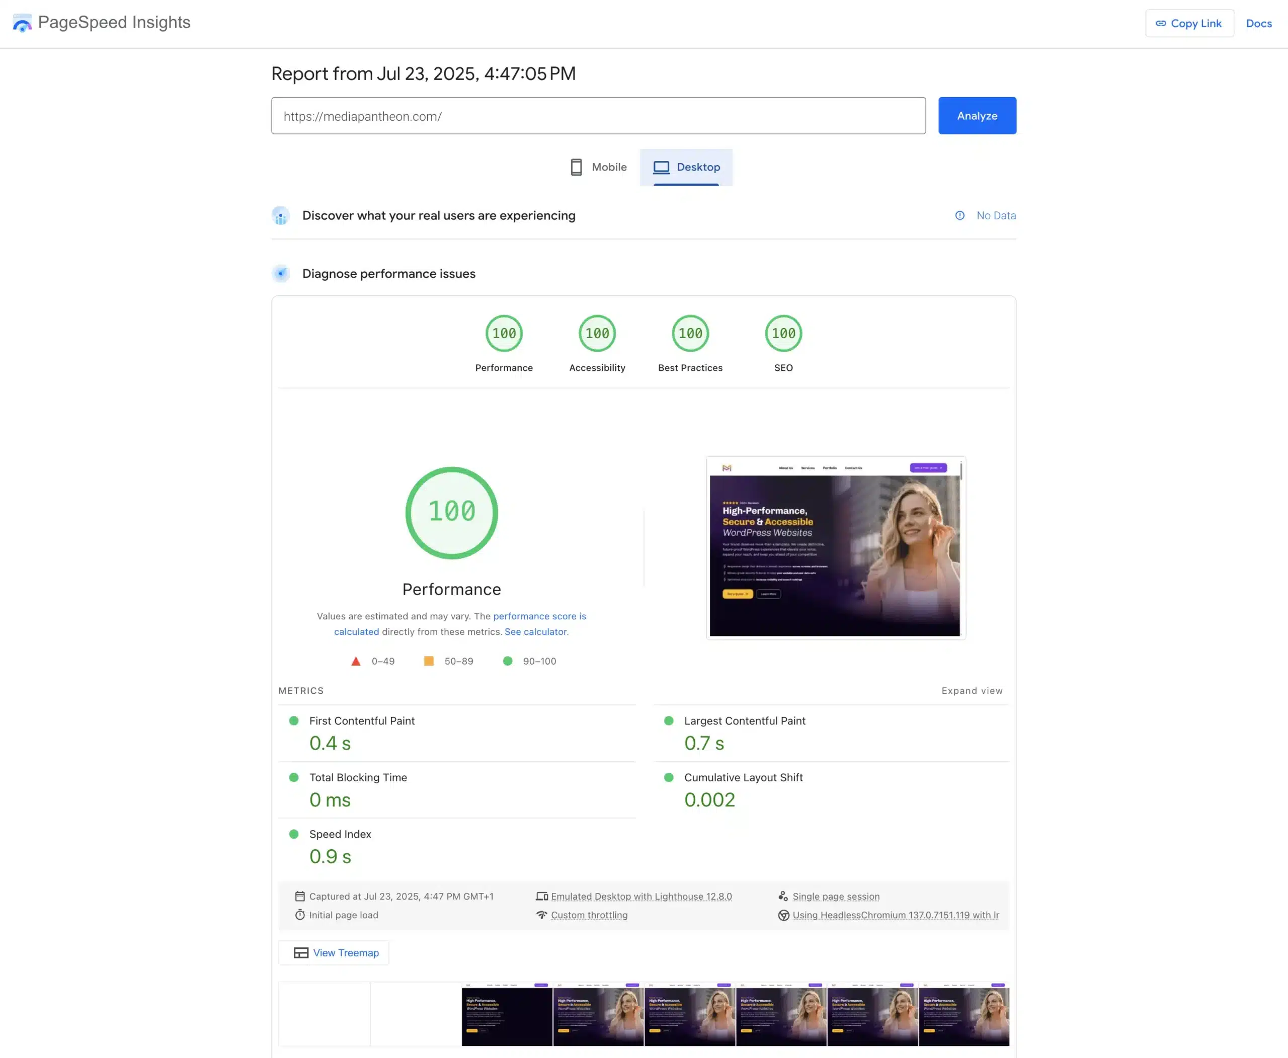The width and height of the screenshot is (1288, 1058).
Task: Click the calendar icon beside Captured at
Action: pyautogui.click(x=300, y=896)
